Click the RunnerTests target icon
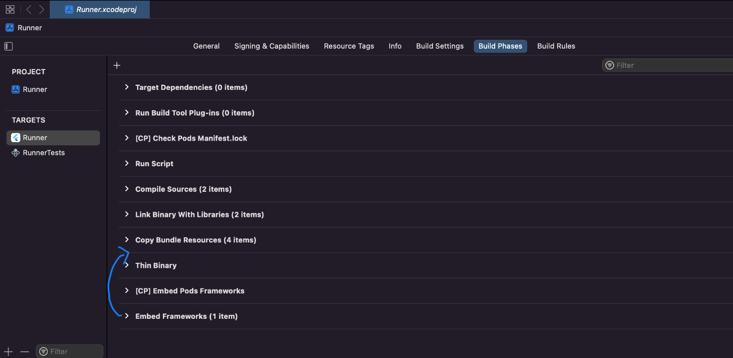This screenshot has width=733, height=358. (x=16, y=153)
